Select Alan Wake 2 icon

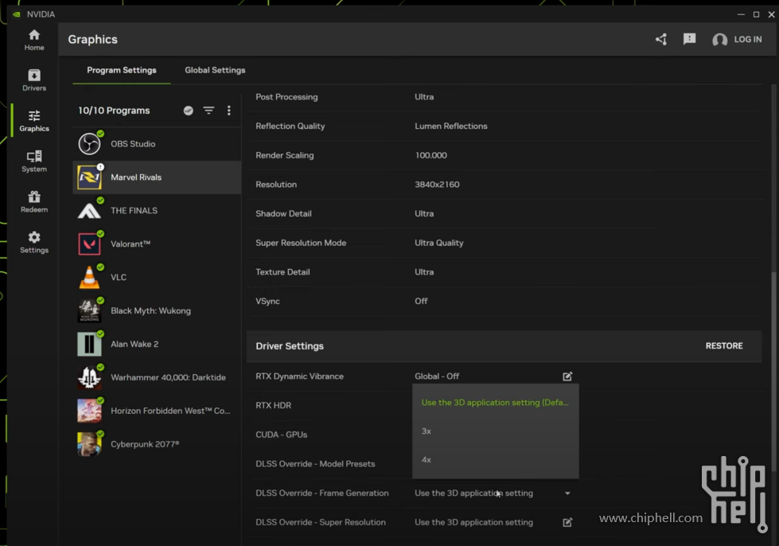point(89,344)
